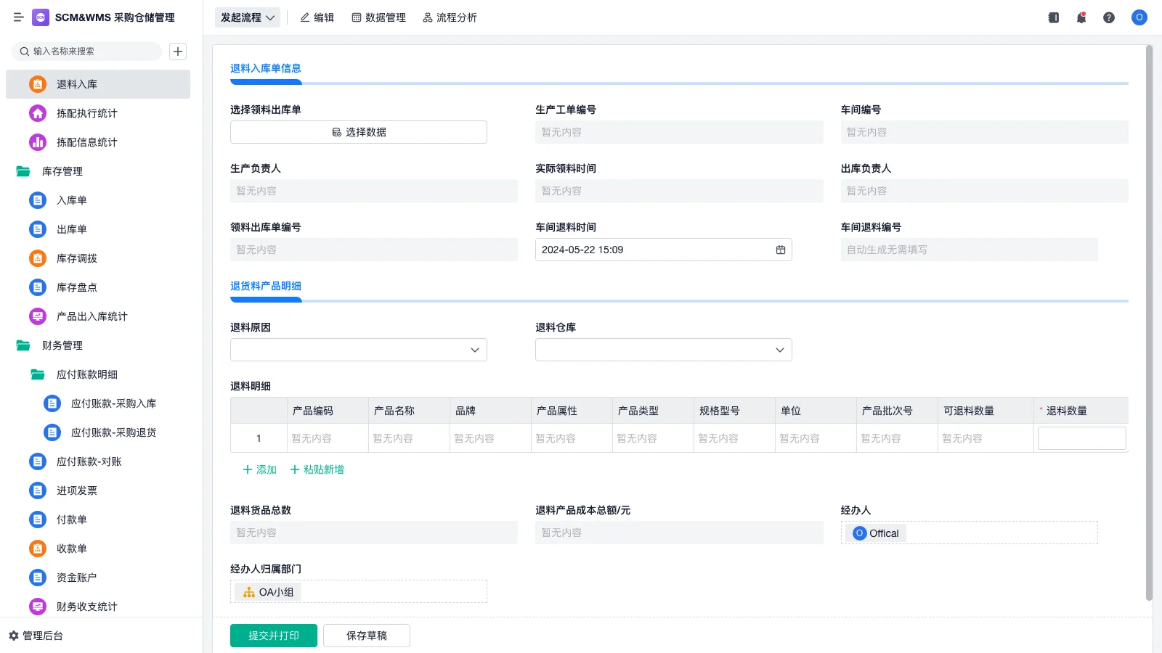
Task: Click the form's vertical scrollbar
Action: click(x=1149, y=323)
